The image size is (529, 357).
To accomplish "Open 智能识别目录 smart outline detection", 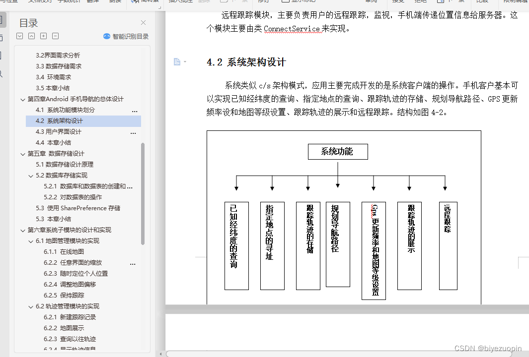I will [126, 36].
